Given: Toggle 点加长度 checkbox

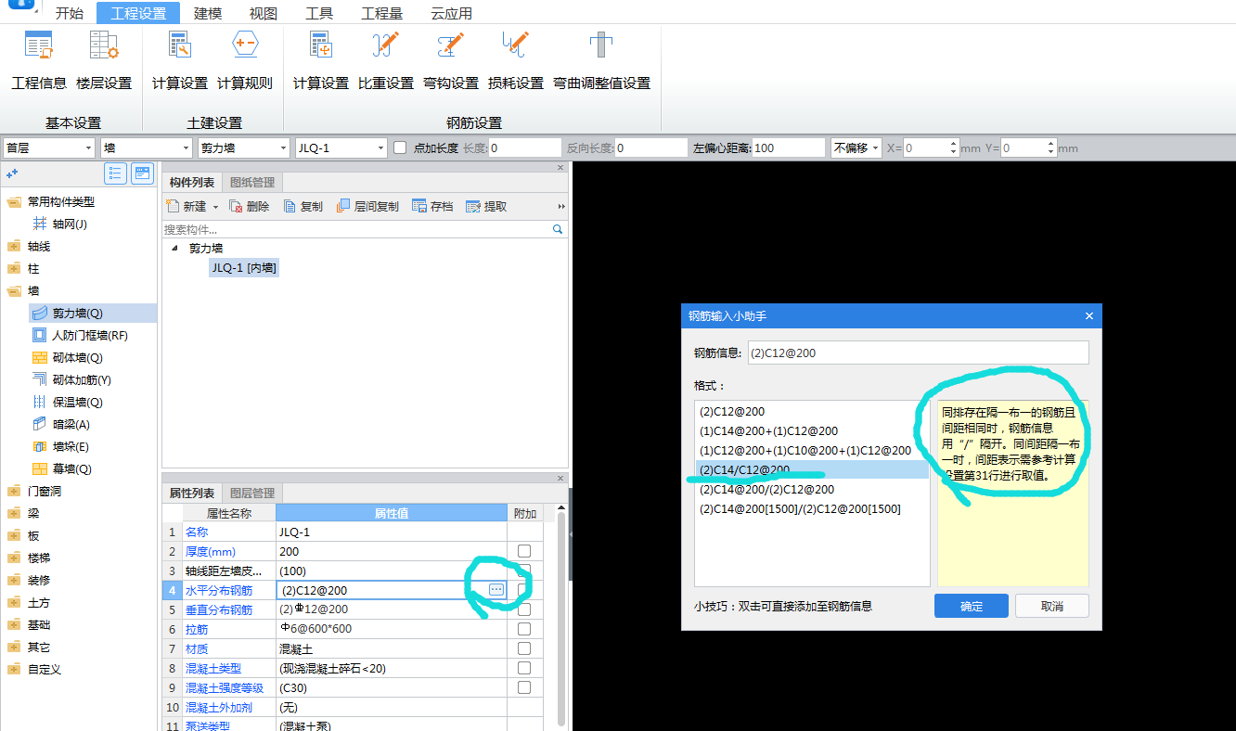Looking at the screenshot, I should [x=400, y=147].
